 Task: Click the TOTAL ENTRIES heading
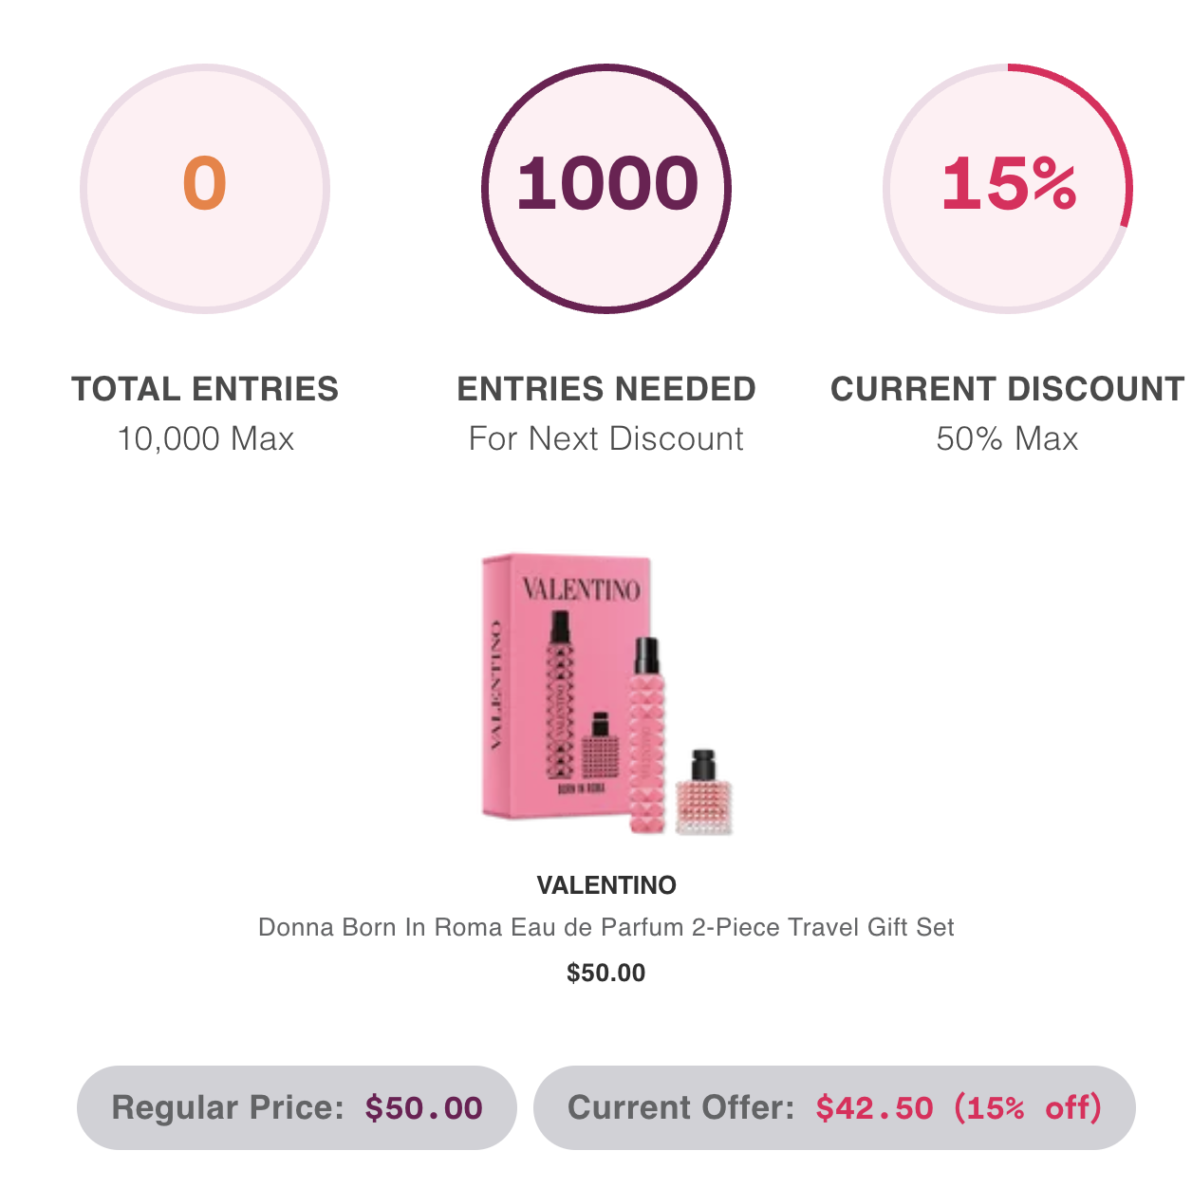pos(204,389)
